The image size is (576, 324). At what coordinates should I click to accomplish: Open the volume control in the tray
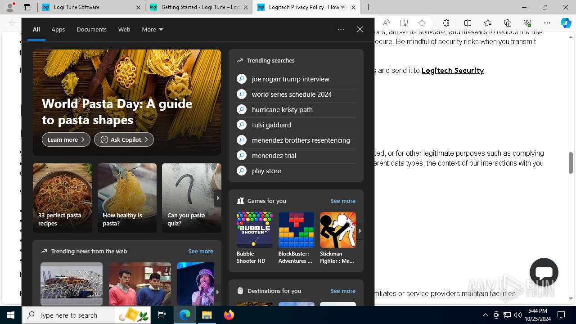[x=517, y=315]
